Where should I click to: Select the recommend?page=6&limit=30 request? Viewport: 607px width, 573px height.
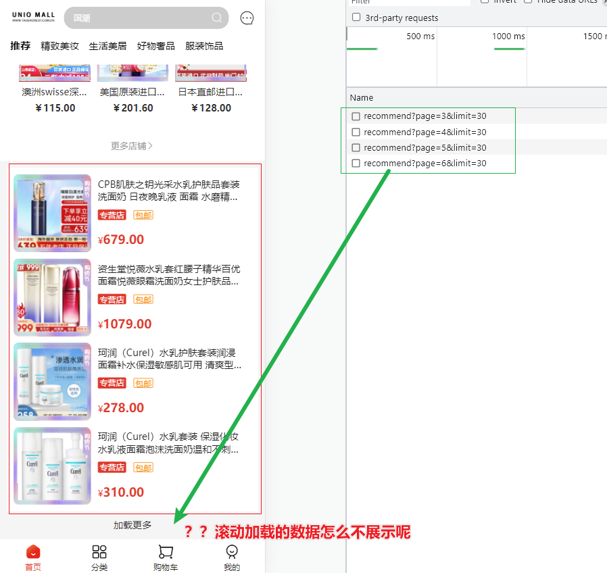(x=425, y=164)
